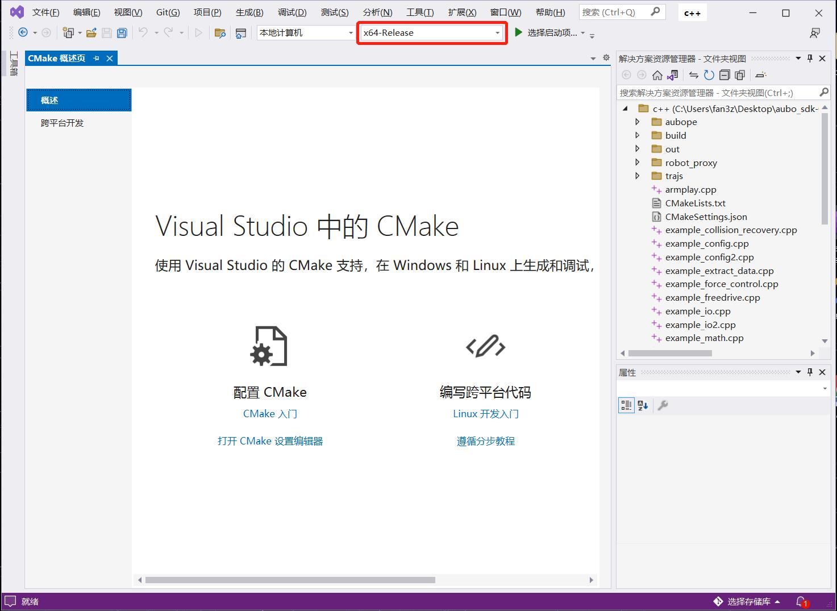Select CMakeSettings.json in the file tree
This screenshot has height=611, width=837.
[706, 217]
